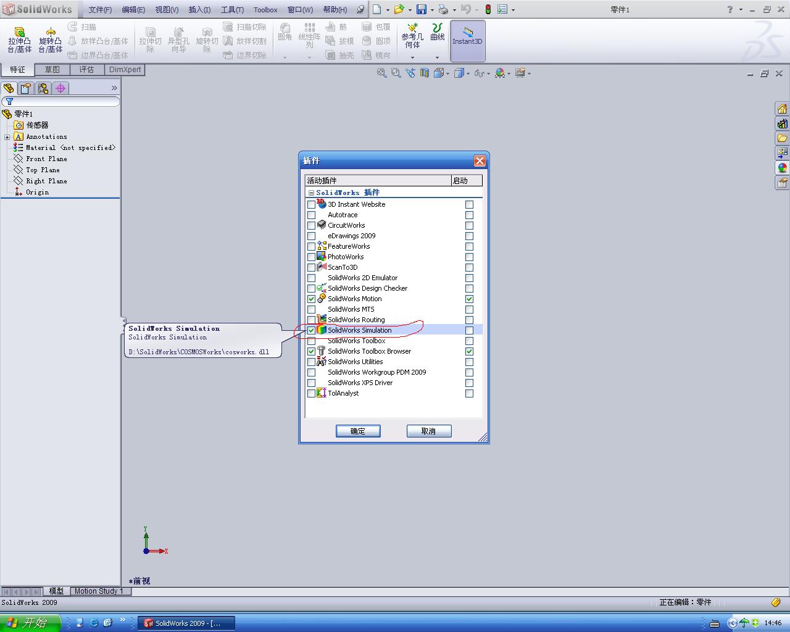Switch to the Motion Study 1 tab
Screen dimensions: 790x632
click(99, 591)
